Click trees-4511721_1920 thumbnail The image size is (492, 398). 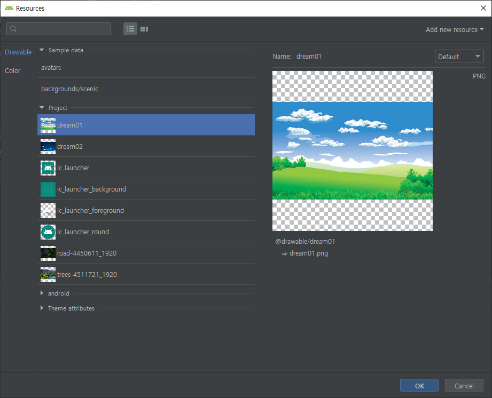pos(48,274)
